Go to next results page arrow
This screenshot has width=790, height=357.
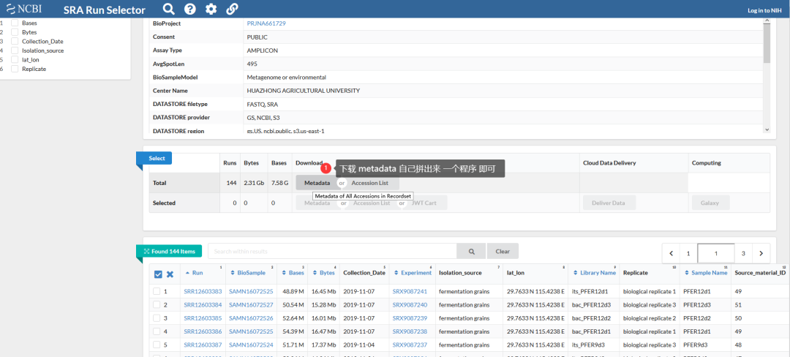(761, 253)
